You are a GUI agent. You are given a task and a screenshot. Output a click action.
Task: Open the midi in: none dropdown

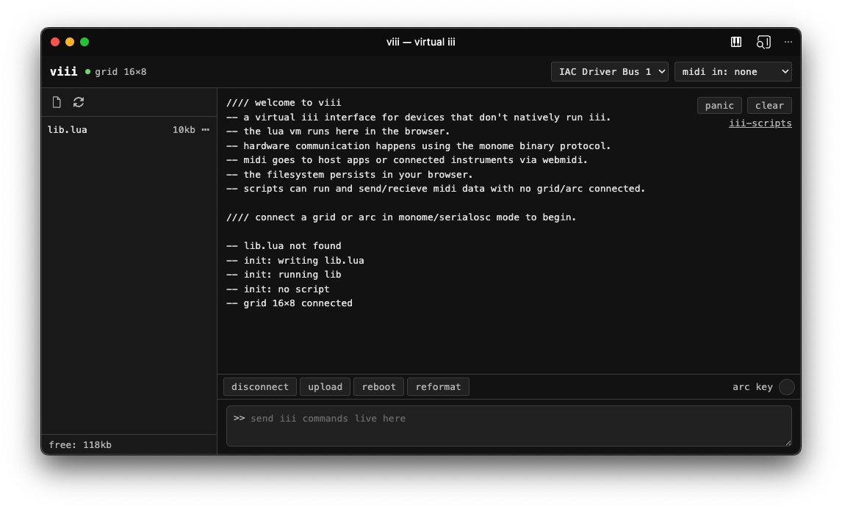tap(733, 71)
